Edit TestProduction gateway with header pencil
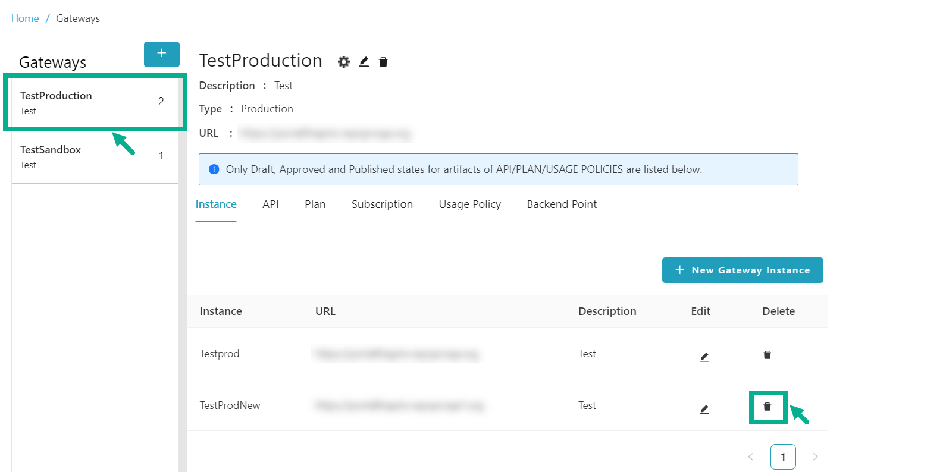Screen dimensions: 946x472 tap(364, 62)
